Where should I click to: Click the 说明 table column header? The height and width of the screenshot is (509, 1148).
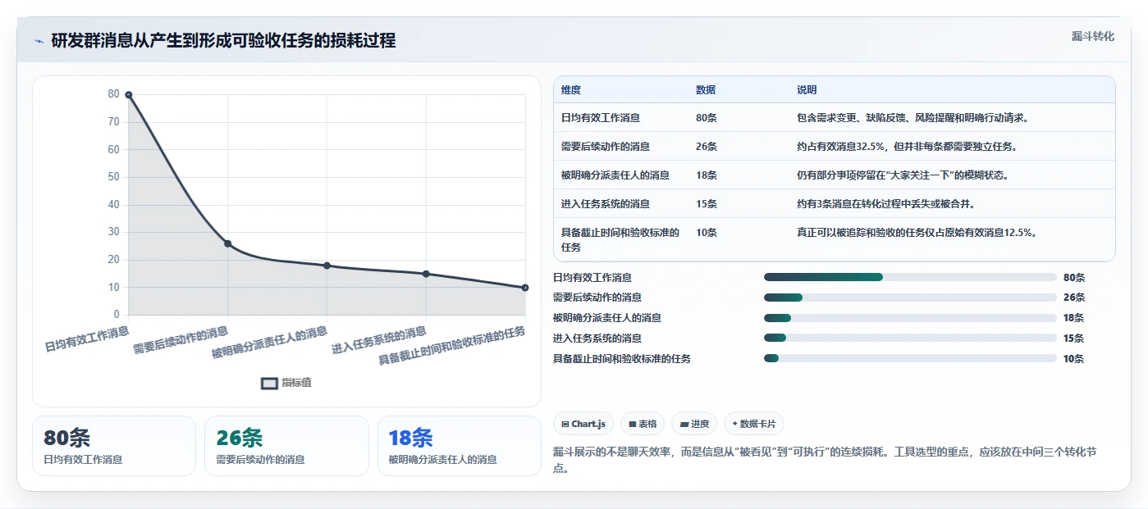tap(807, 90)
